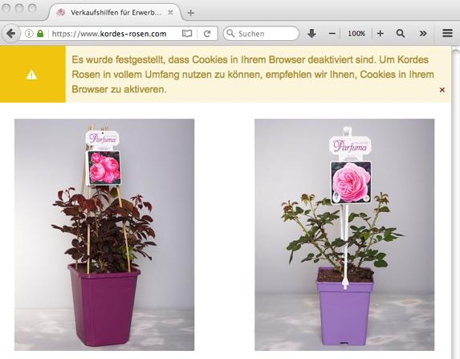Click the browser back arrow button

click(x=11, y=34)
